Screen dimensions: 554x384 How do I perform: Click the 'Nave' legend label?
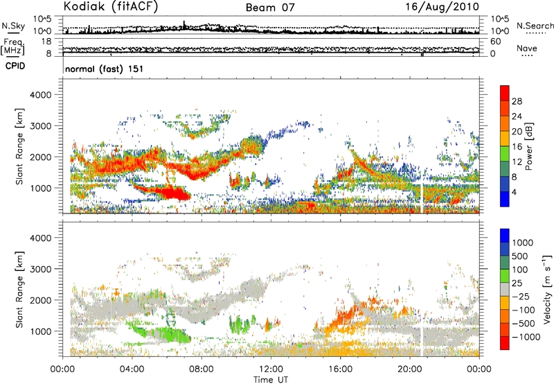point(527,49)
